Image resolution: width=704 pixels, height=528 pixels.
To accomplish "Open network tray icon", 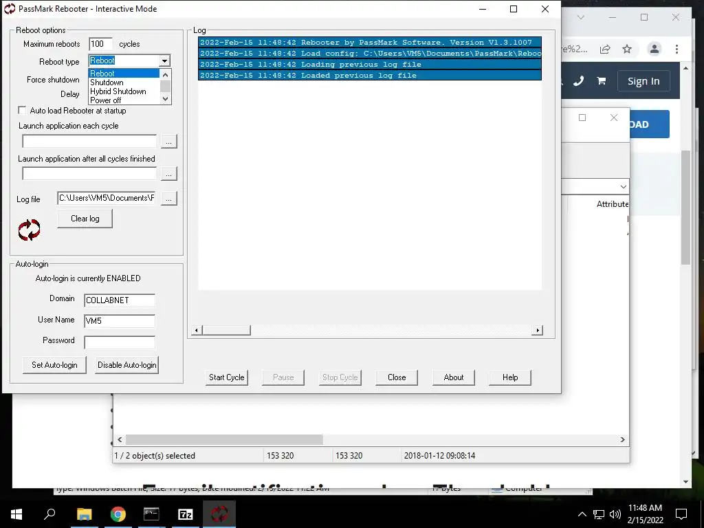I will click(x=599, y=514).
